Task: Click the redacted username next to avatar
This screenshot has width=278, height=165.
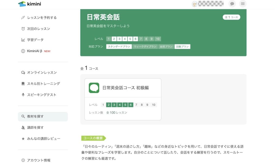Action: 211,4
